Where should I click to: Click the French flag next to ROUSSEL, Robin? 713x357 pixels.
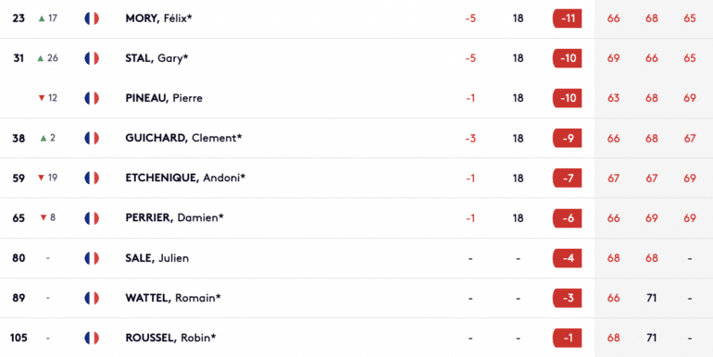(92, 338)
